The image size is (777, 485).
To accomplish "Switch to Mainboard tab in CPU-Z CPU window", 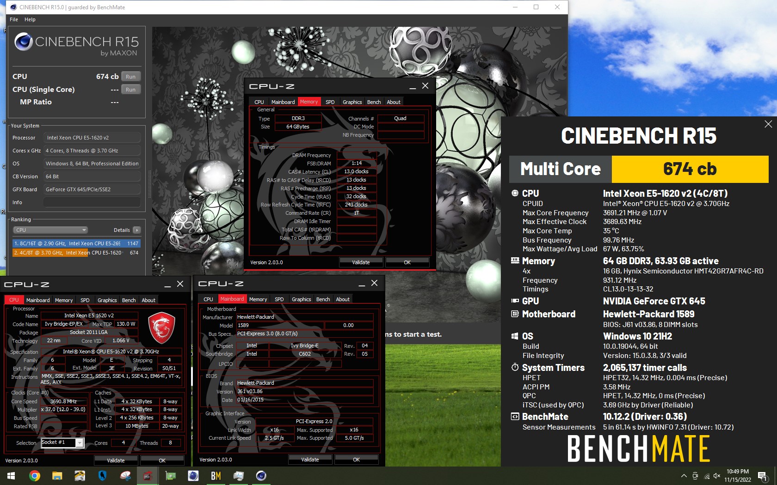I will tap(38, 300).
